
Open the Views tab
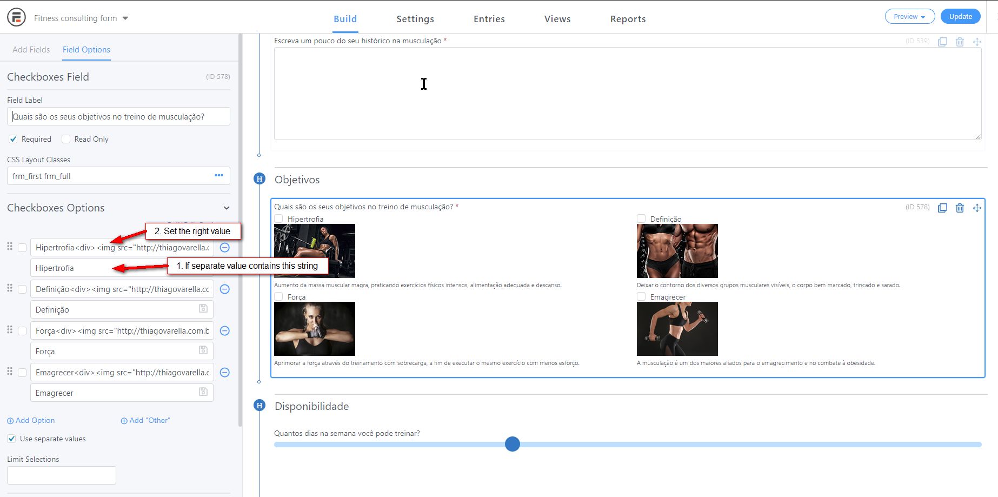point(557,19)
